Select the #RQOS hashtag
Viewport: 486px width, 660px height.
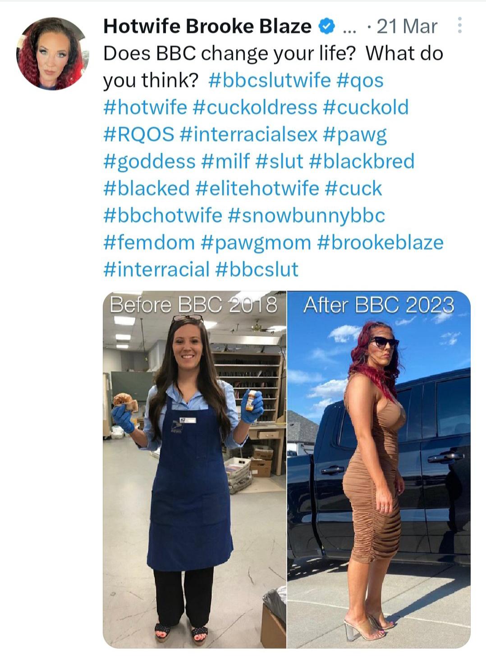click(x=139, y=134)
